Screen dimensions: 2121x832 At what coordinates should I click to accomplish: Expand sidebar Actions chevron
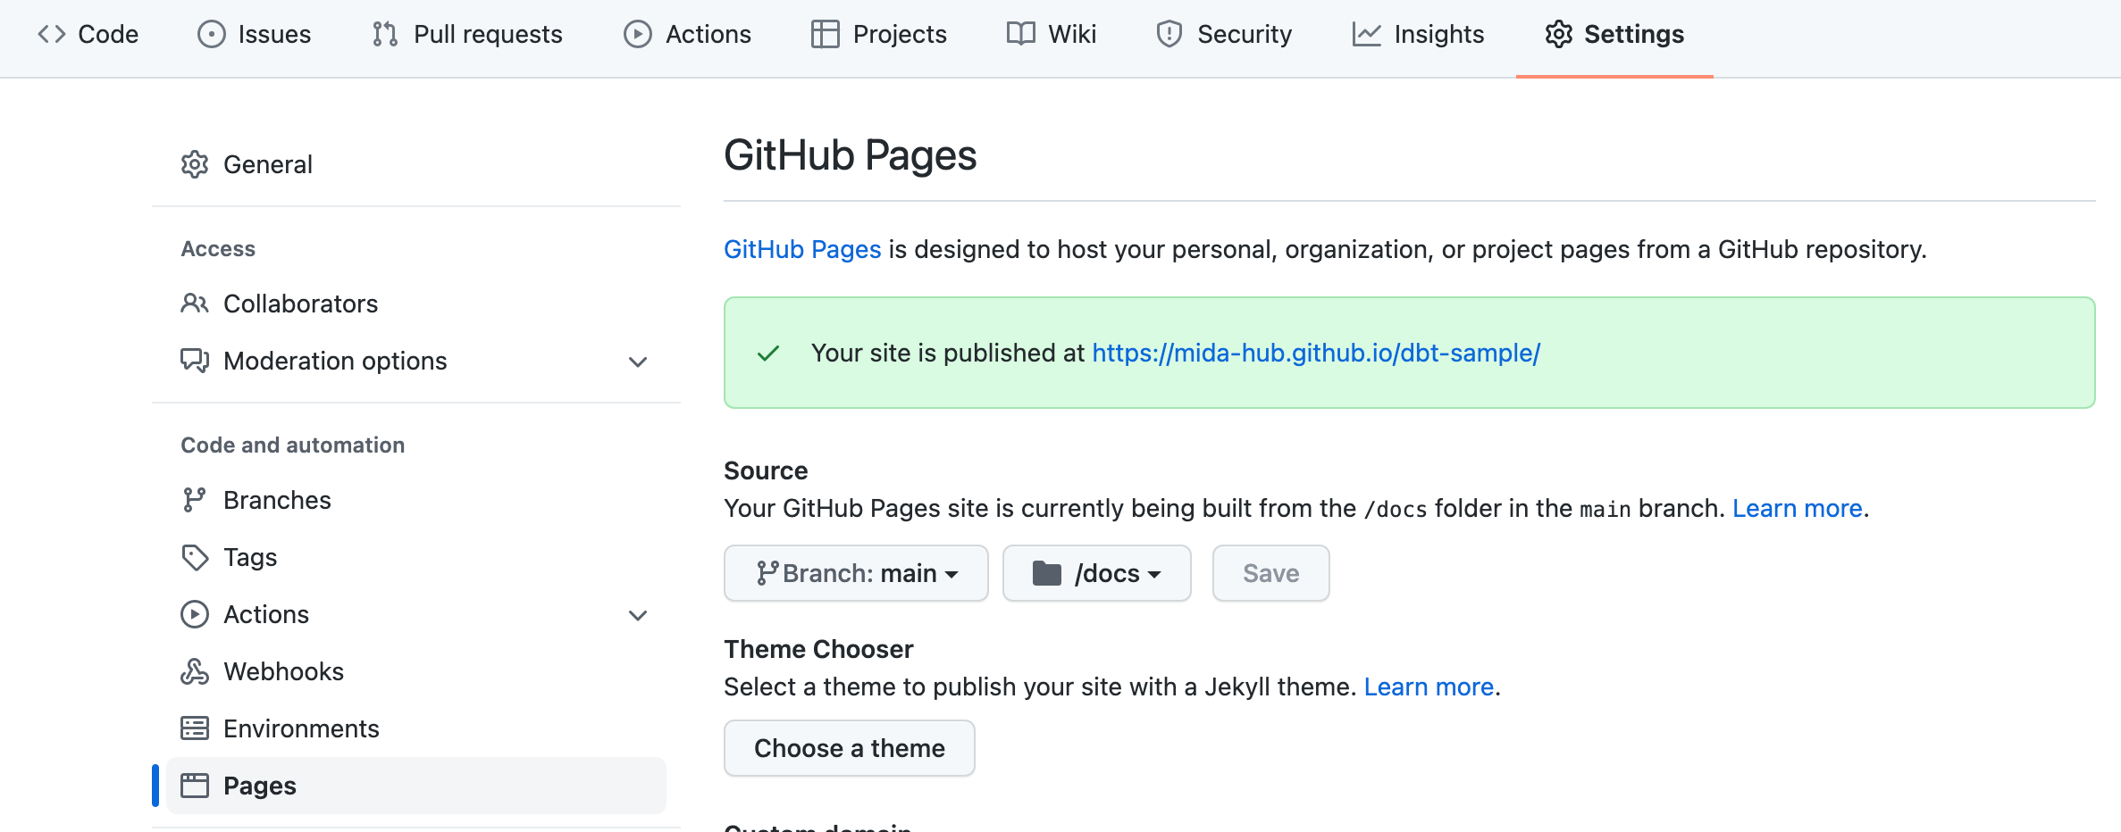(x=638, y=615)
